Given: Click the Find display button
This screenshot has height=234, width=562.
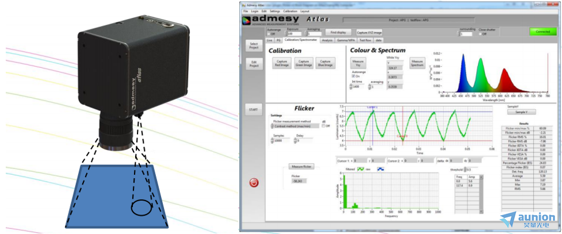Looking at the screenshot, I should tap(338, 32).
